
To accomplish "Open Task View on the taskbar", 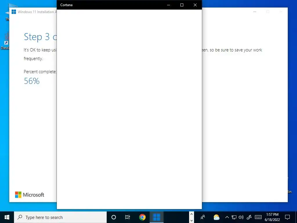I will tap(128, 217).
